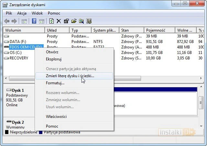The height and width of the screenshot is (146, 207).
Task: Click the Dysk 1 partition blue bar
Action: [x=155, y=89]
